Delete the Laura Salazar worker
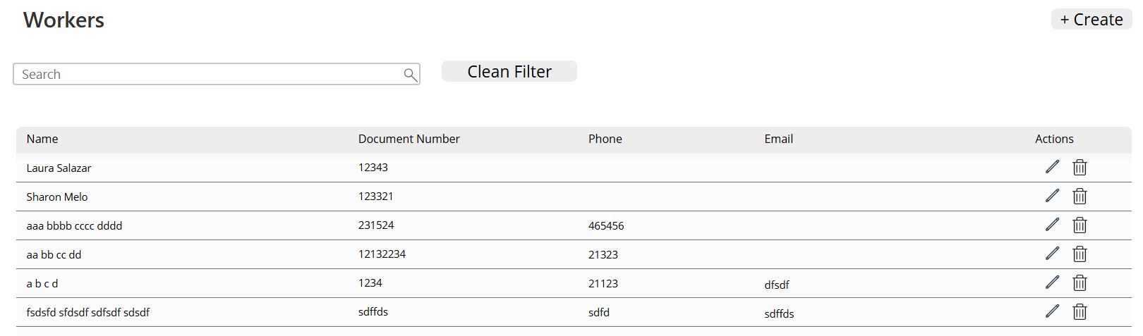The width and height of the screenshot is (1143, 336). coord(1079,167)
